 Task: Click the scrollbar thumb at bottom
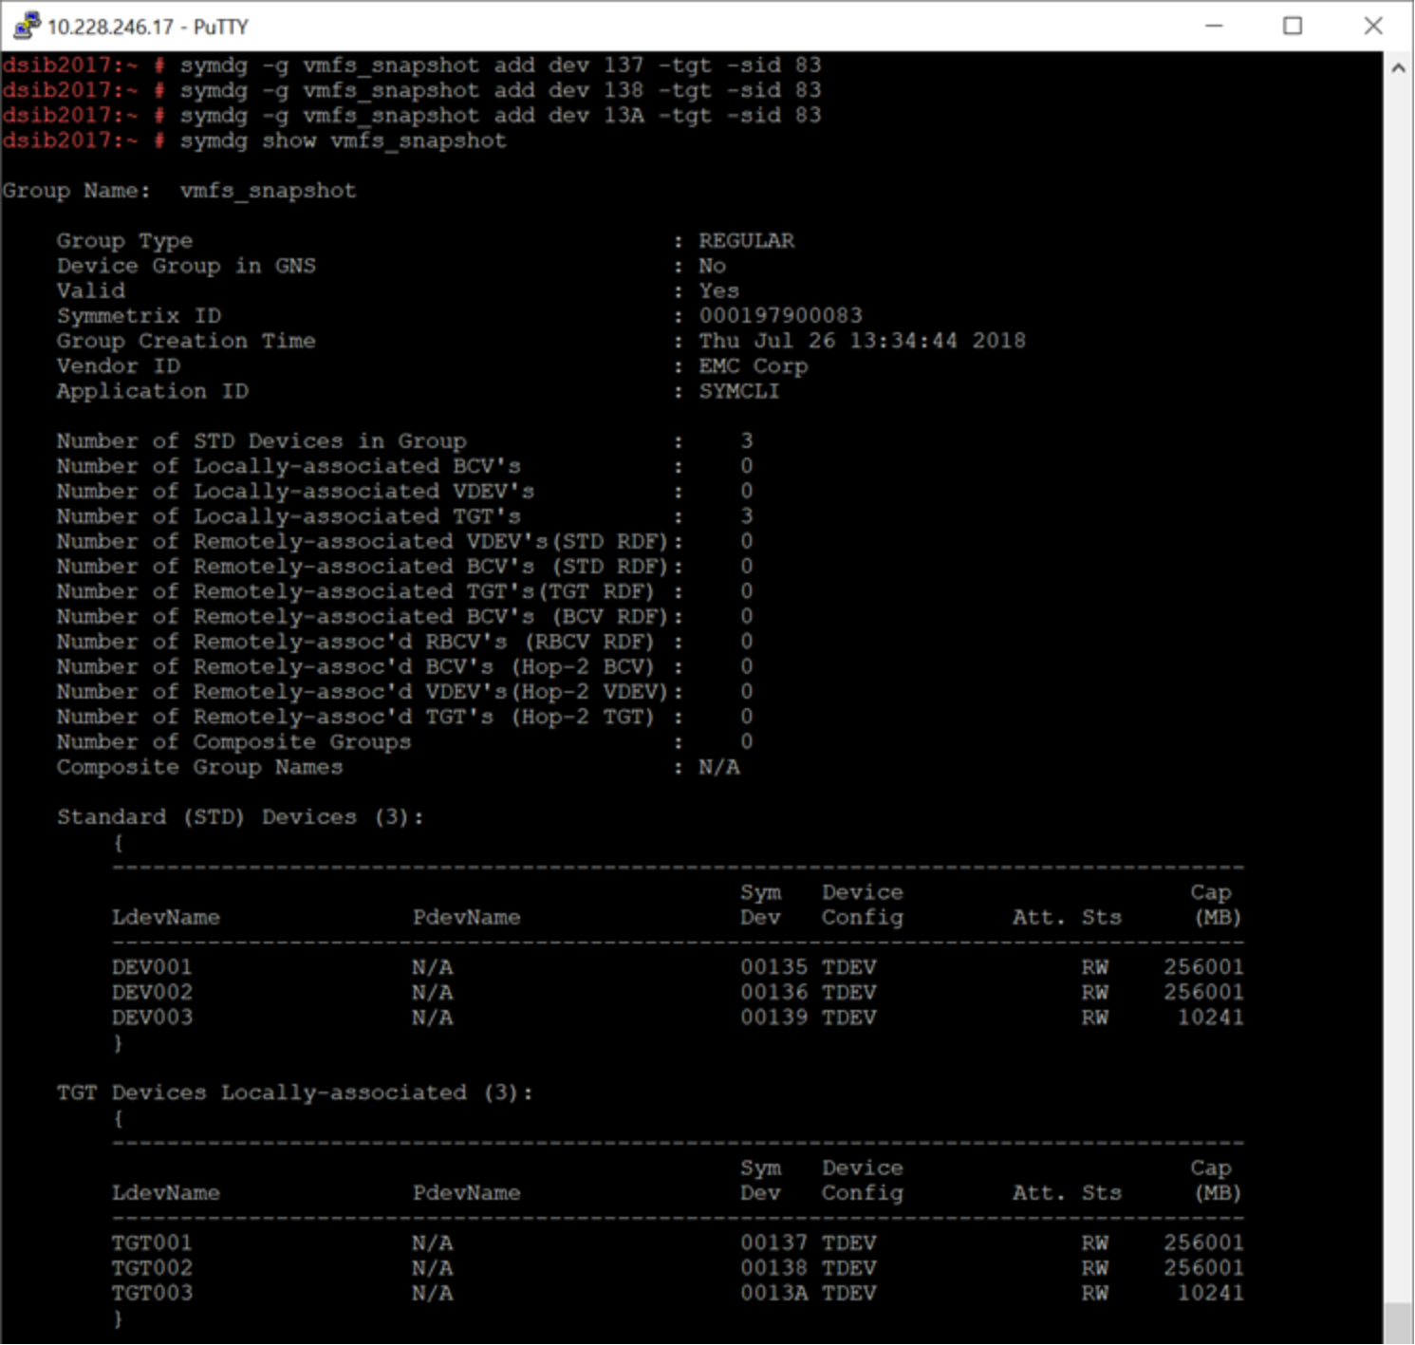[x=1398, y=1323]
